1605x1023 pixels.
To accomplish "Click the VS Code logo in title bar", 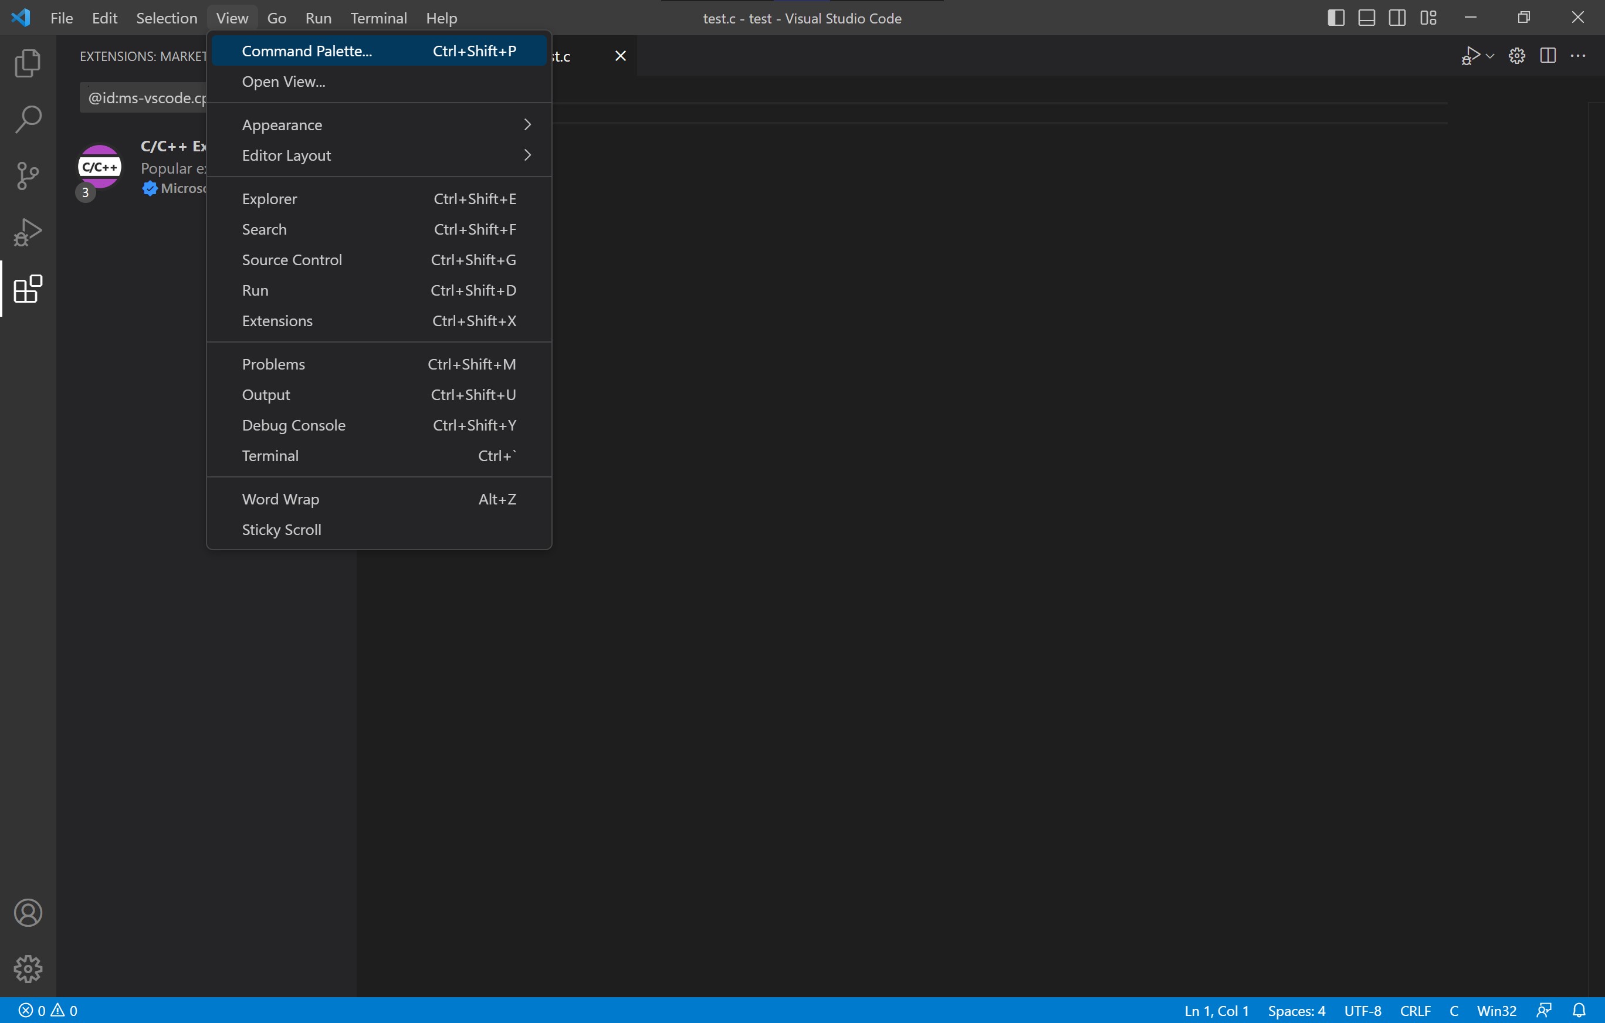I will tap(21, 18).
